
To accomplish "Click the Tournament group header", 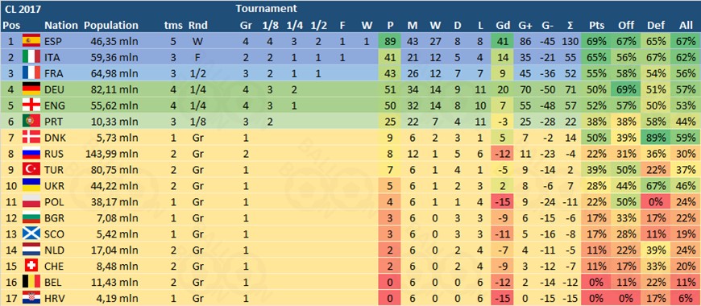I will (266, 8).
